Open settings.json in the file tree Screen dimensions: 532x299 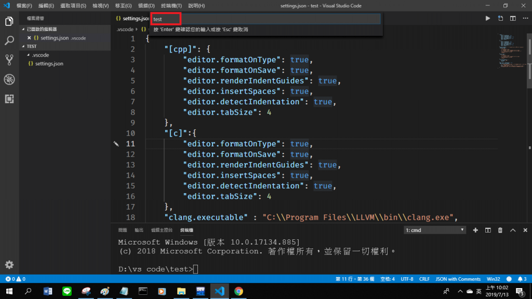point(49,64)
